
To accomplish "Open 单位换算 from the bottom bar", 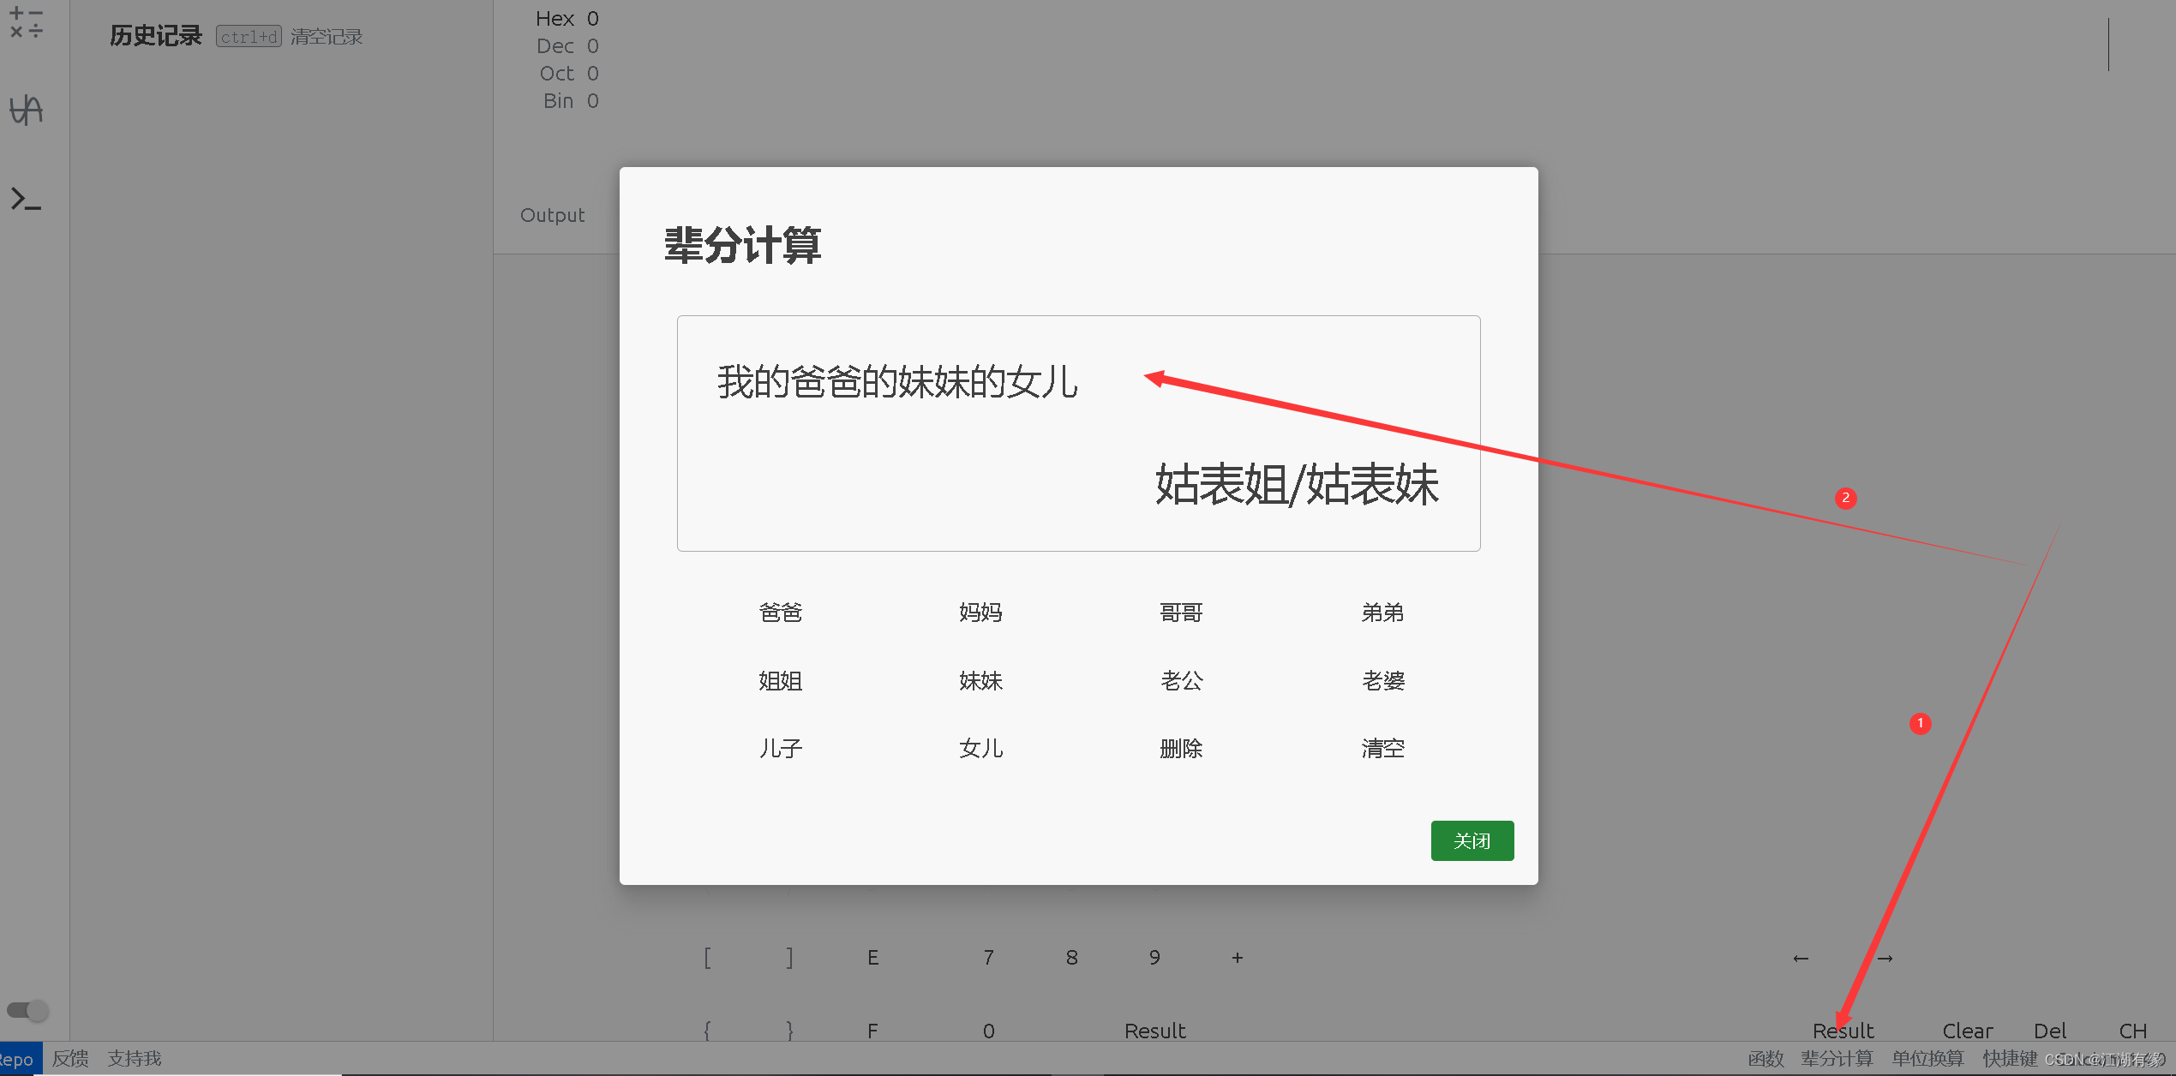I will (1927, 1058).
